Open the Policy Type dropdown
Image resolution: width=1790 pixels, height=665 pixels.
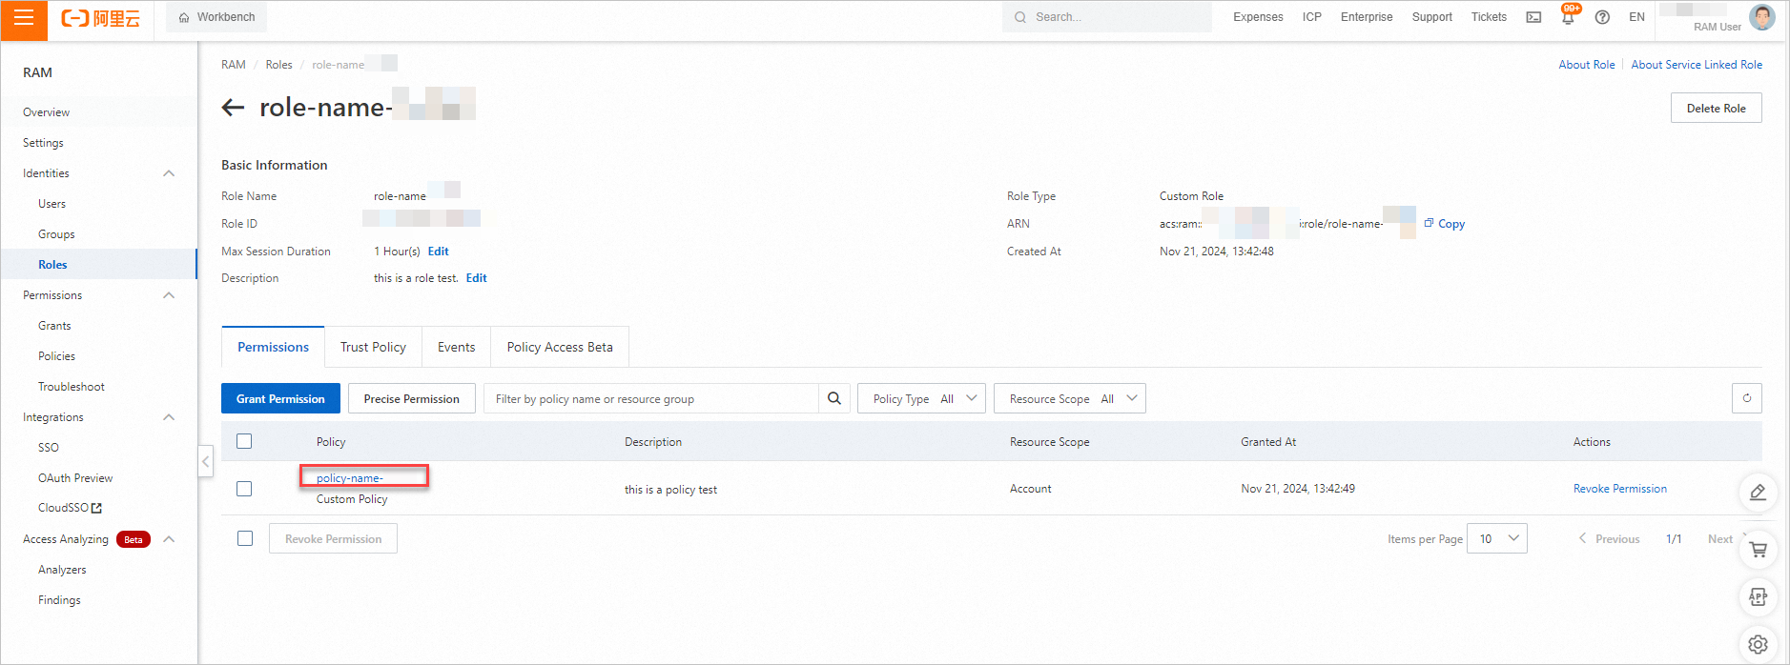point(921,398)
